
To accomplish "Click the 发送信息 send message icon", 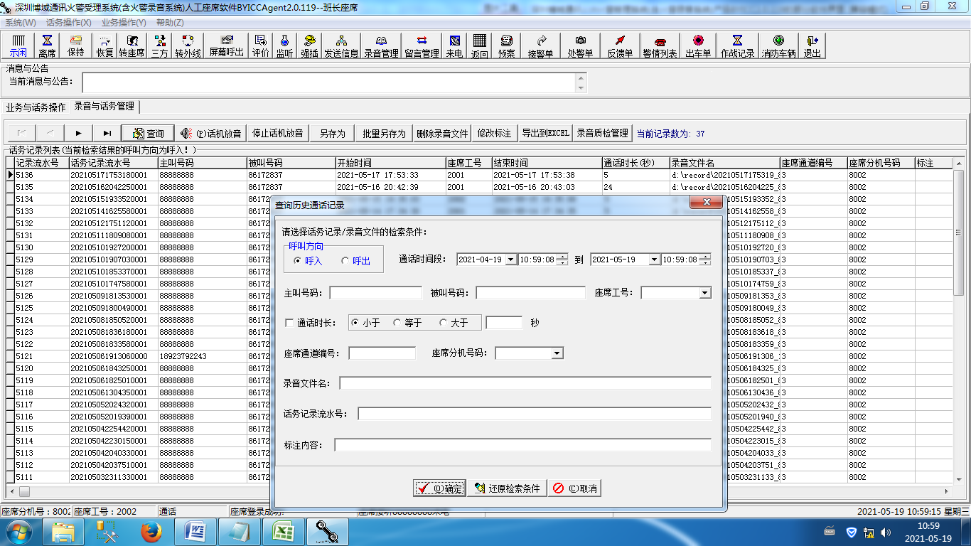I will tap(341, 46).
